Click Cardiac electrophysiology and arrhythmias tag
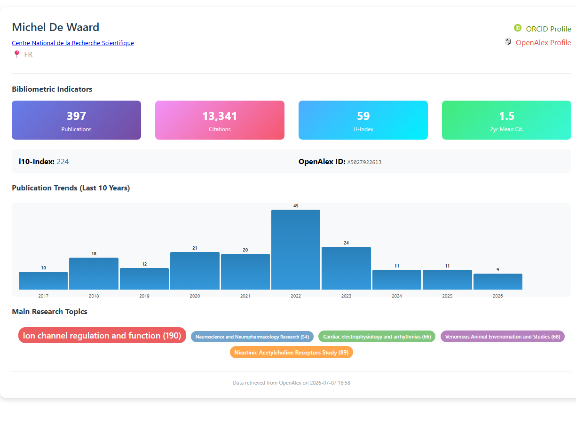Image resolution: width=576 pixels, height=425 pixels. click(377, 337)
